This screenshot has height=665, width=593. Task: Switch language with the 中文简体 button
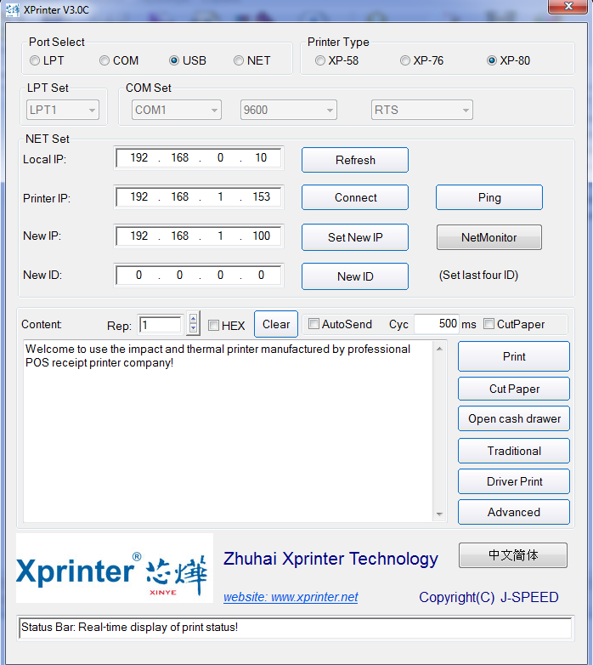coord(513,555)
